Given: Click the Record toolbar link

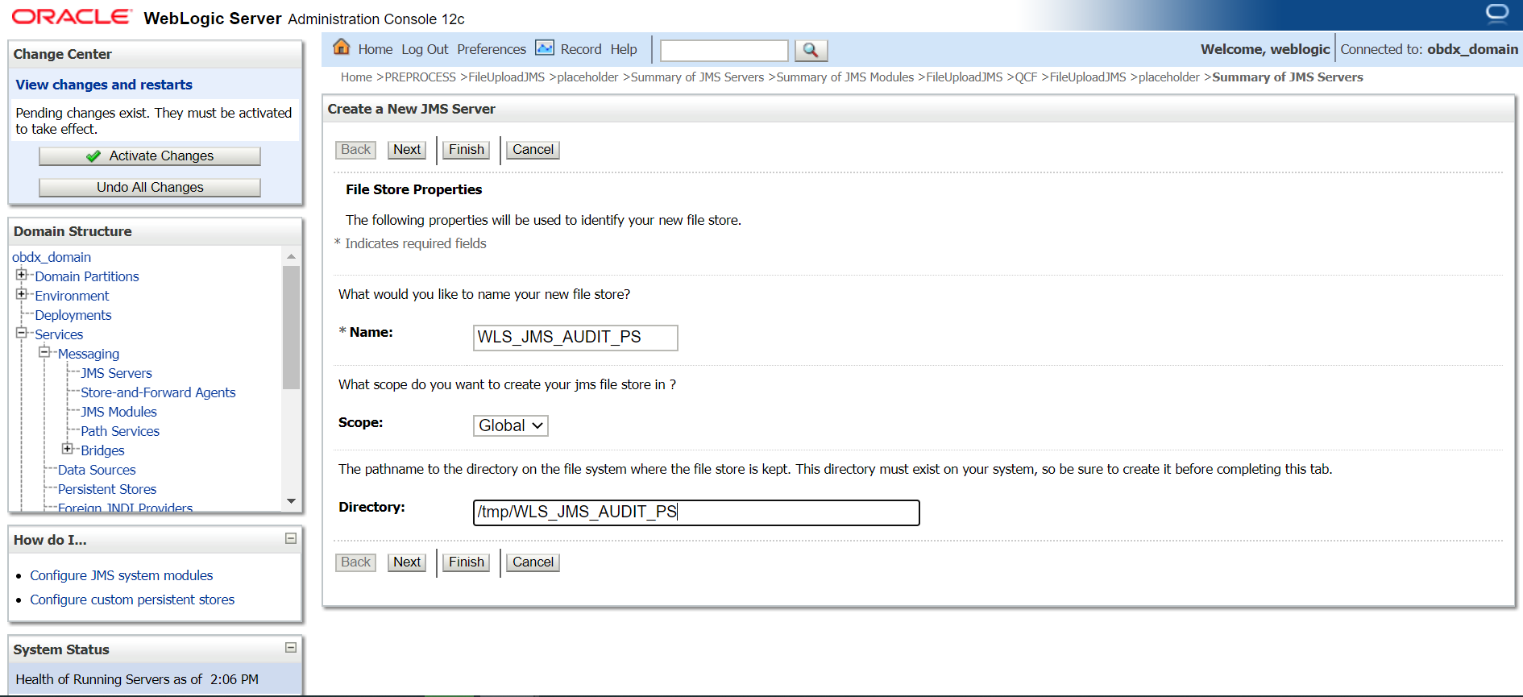Looking at the screenshot, I should coord(581,49).
